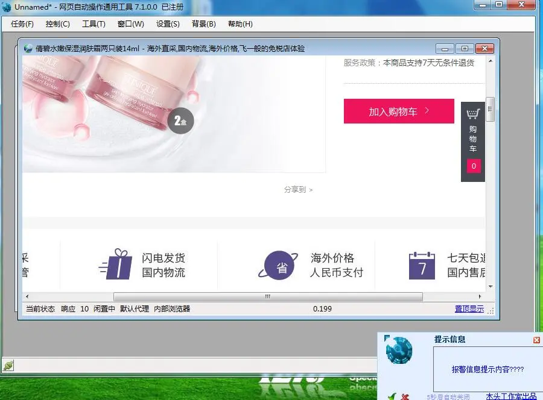Click the app icon in main title bar

pos(7,7)
